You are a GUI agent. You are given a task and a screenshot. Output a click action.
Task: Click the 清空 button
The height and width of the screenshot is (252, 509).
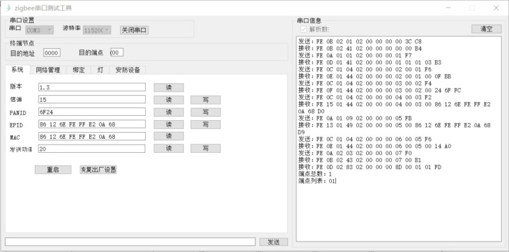click(x=486, y=29)
